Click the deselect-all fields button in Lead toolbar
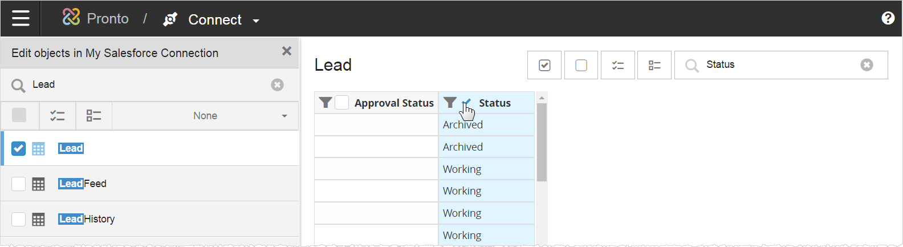 [581, 65]
